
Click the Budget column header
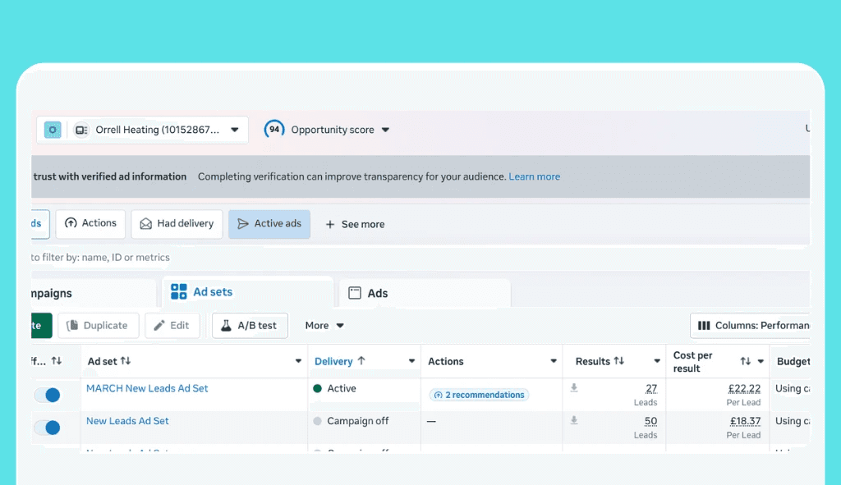pos(793,361)
